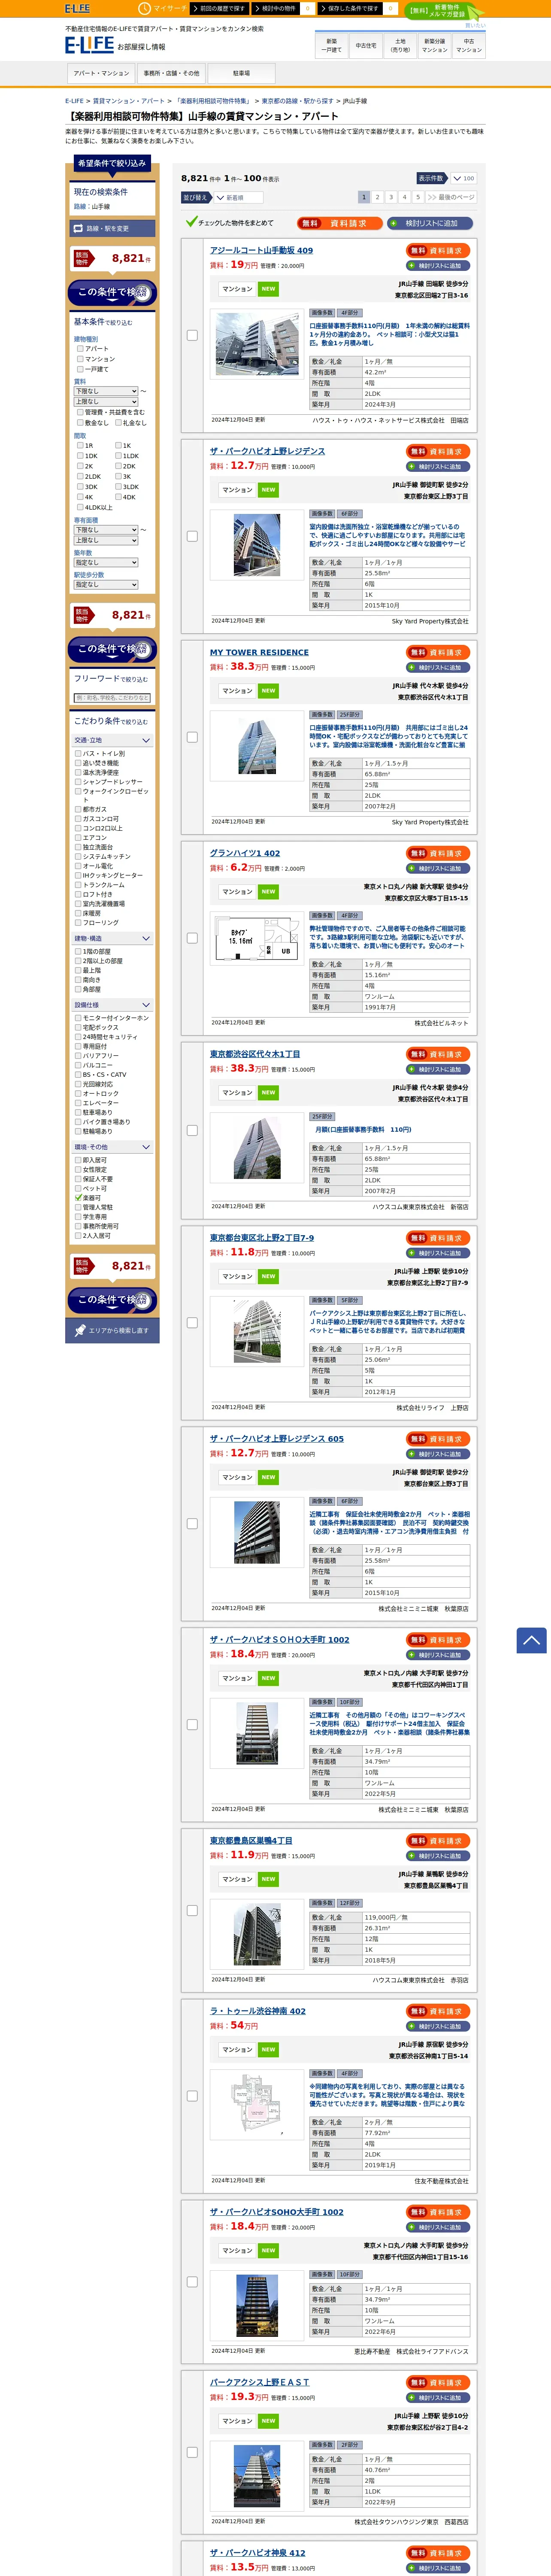The image size is (551, 2576).
Task: Open the 賃料 上限なし dropdown
Action: [x=105, y=401]
